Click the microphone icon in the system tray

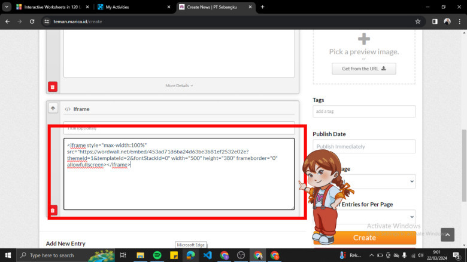click(x=405, y=255)
